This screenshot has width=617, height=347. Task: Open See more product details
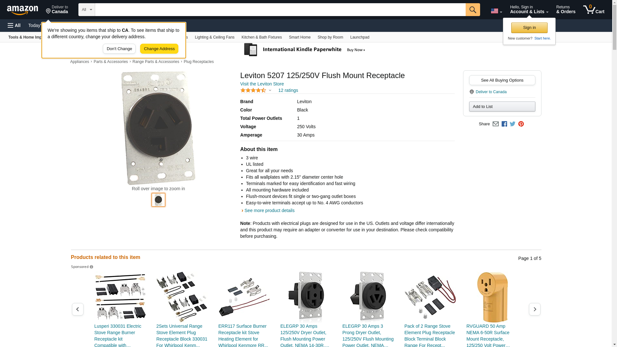pyautogui.click(x=269, y=211)
